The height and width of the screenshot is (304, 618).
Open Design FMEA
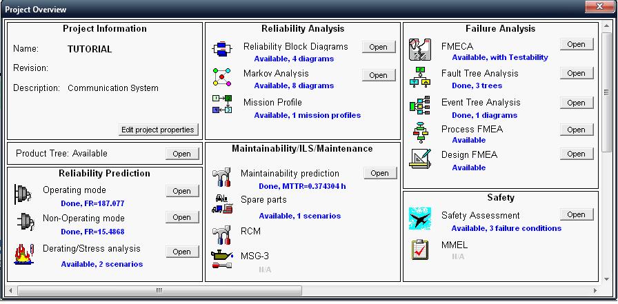[576, 154]
